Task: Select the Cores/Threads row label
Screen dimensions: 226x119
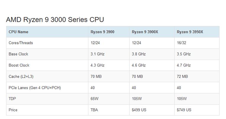Action: 21,43
